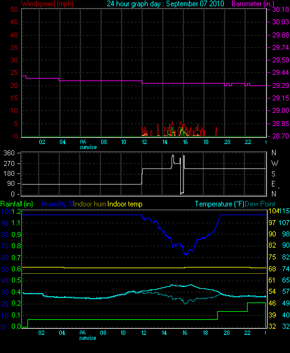The height and width of the screenshot is (353, 290).
Task: Click the Rainfall (in) legend label
Action: (17, 204)
